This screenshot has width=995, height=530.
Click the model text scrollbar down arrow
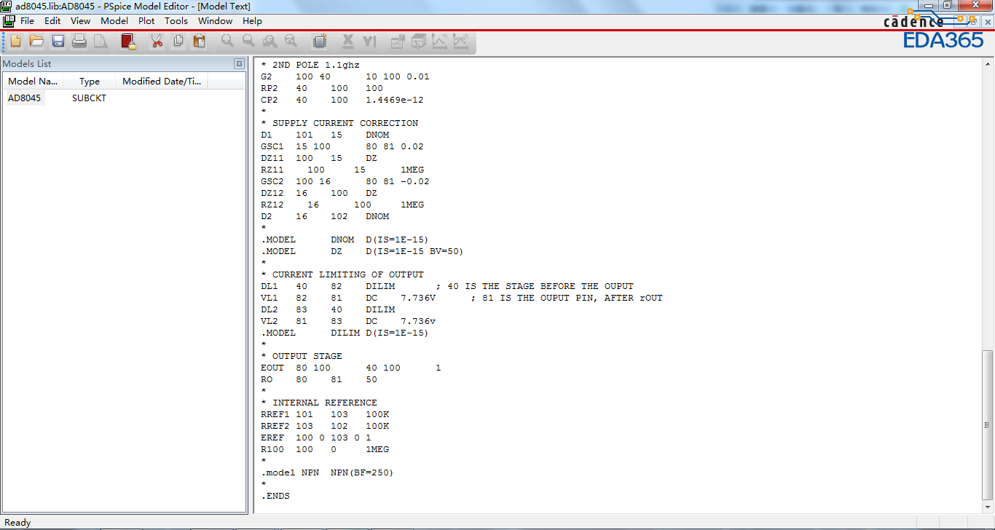pos(987,507)
